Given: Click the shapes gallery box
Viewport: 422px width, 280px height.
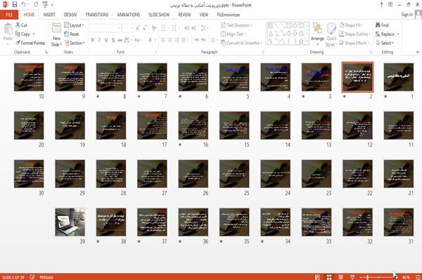Looking at the screenshot, I should point(288,33).
